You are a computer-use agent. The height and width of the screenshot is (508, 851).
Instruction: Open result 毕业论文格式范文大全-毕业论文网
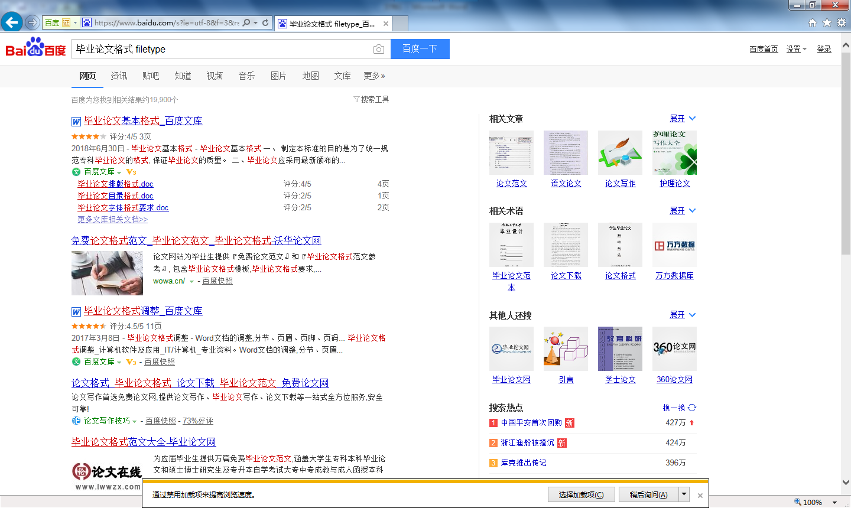[144, 442]
